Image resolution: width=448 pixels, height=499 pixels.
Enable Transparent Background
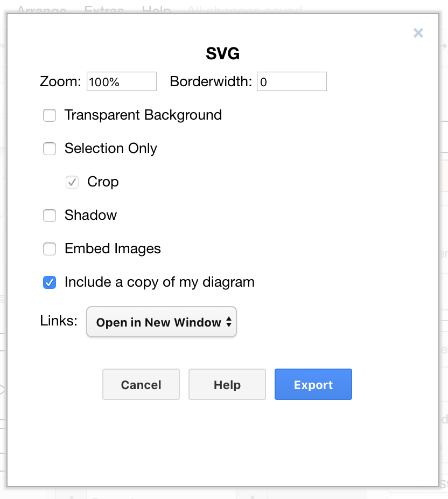pos(50,115)
